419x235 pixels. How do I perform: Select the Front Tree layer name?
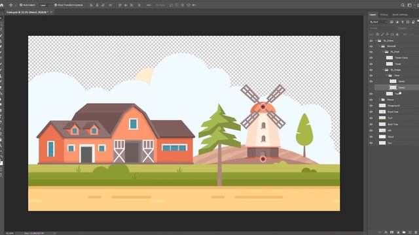click(x=393, y=112)
